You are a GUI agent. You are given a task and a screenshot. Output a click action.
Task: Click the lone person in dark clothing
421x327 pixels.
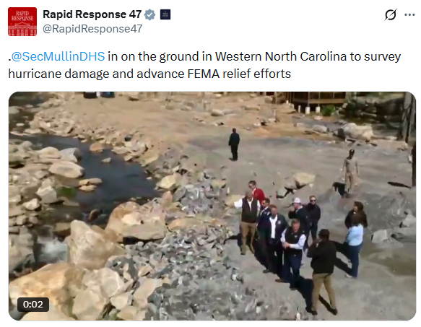(234, 144)
